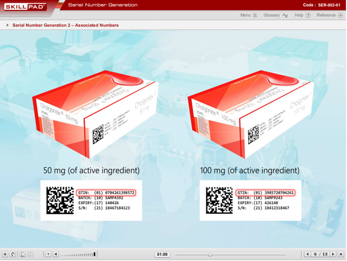The image size is (347, 261).
Task: Mute the audio with speaker icon
Action: point(56,254)
